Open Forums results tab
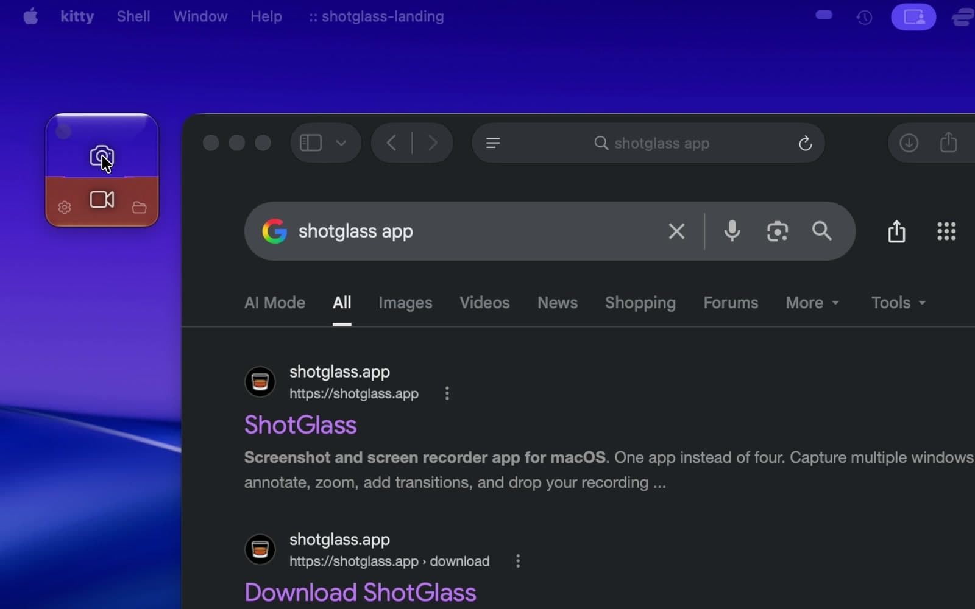This screenshot has height=609, width=975. pyautogui.click(x=731, y=303)
